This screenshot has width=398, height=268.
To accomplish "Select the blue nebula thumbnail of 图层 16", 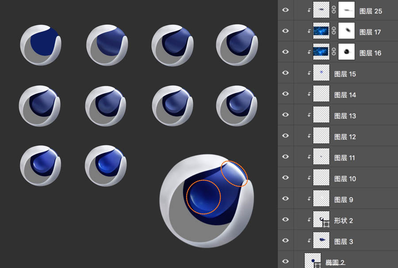I will pyautogui.click(x=321, y=52).
